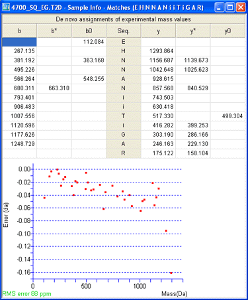Viewport: 248px width, 300px height.
Task: Select b value 906.483
Action: coord(24,107)
